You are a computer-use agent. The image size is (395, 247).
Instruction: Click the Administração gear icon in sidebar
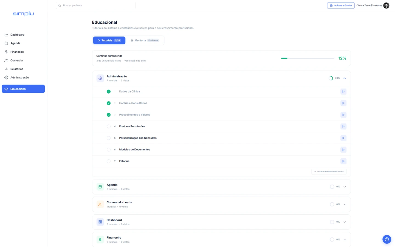click(6, 78)
